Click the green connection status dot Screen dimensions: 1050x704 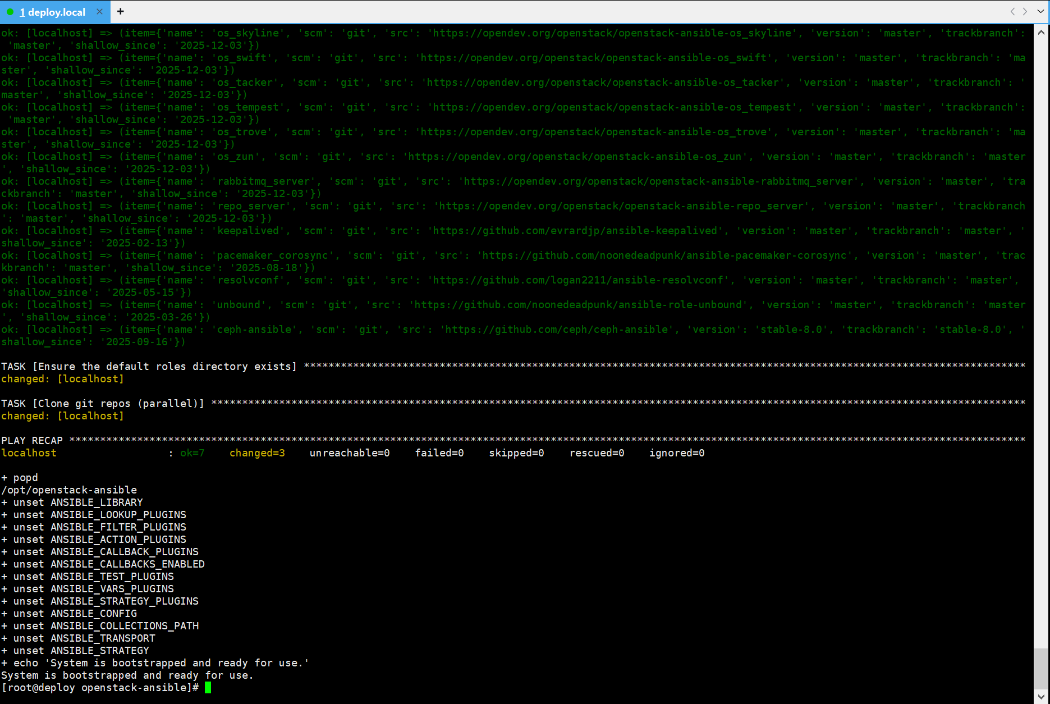pyautogui.click(x=10, y=12)
